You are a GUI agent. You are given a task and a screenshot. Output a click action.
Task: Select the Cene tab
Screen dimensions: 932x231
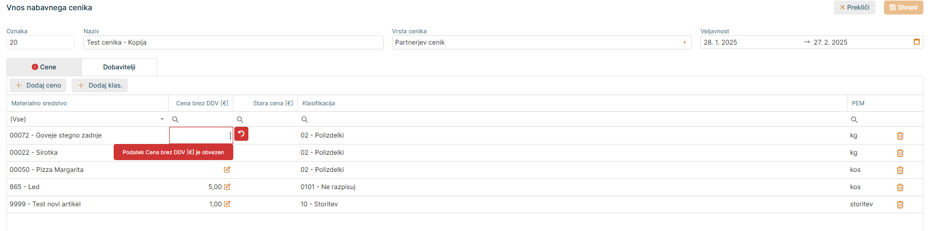[44, 67]
